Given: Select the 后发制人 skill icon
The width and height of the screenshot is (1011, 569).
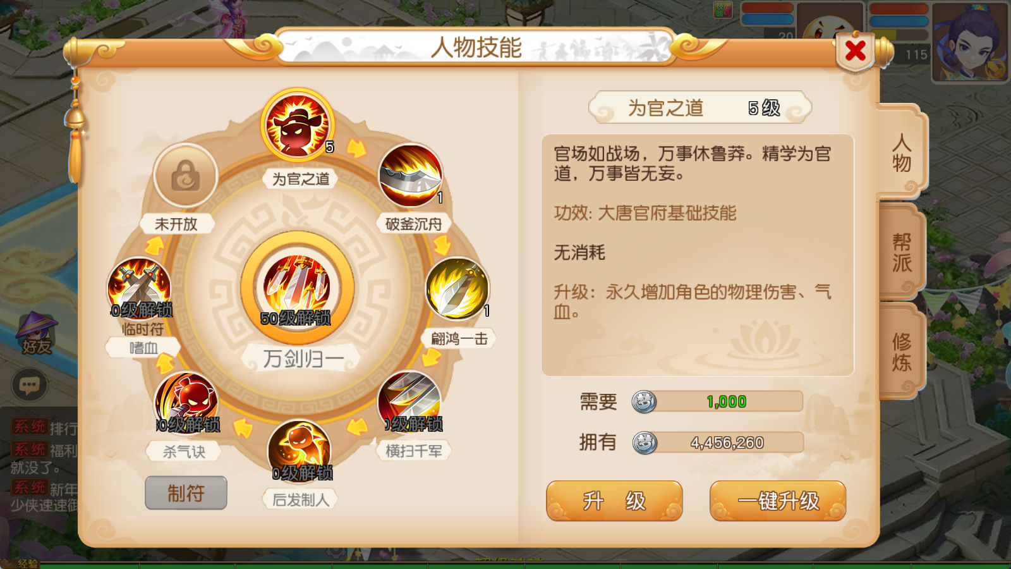Looking at the screenshot, I should tap(300, 451).
